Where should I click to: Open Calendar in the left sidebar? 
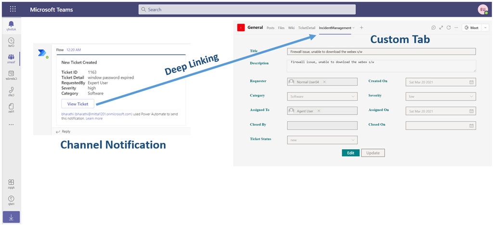tap(12, 75)
